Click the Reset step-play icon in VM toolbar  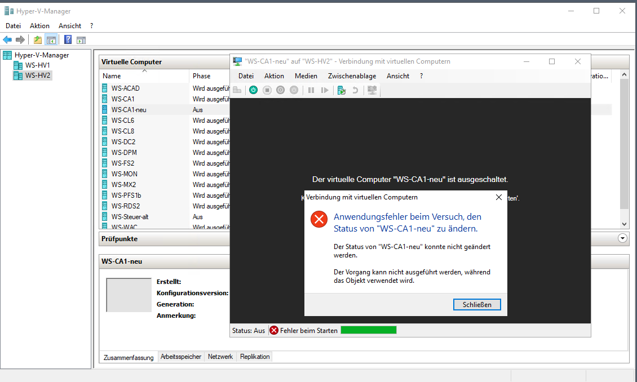(325, 90)
